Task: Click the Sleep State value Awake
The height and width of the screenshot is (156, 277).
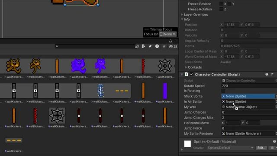Action: (x=225, y=62)
